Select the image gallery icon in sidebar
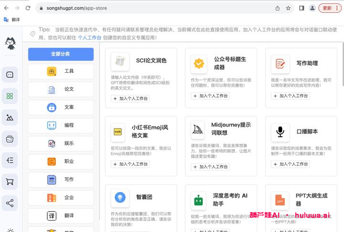This screenshot has height=232, width=344. coord(10,117)
